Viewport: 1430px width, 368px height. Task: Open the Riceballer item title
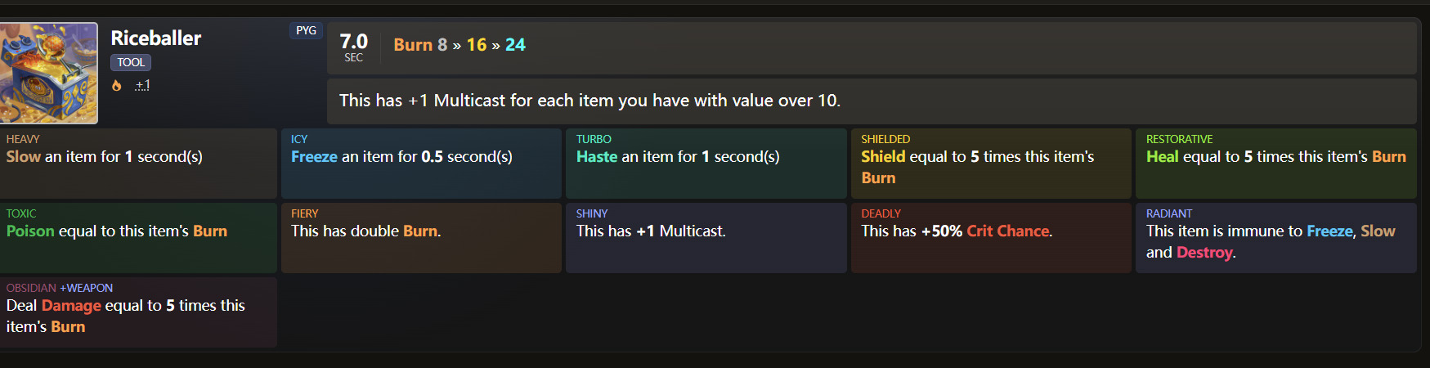point(155,38)
